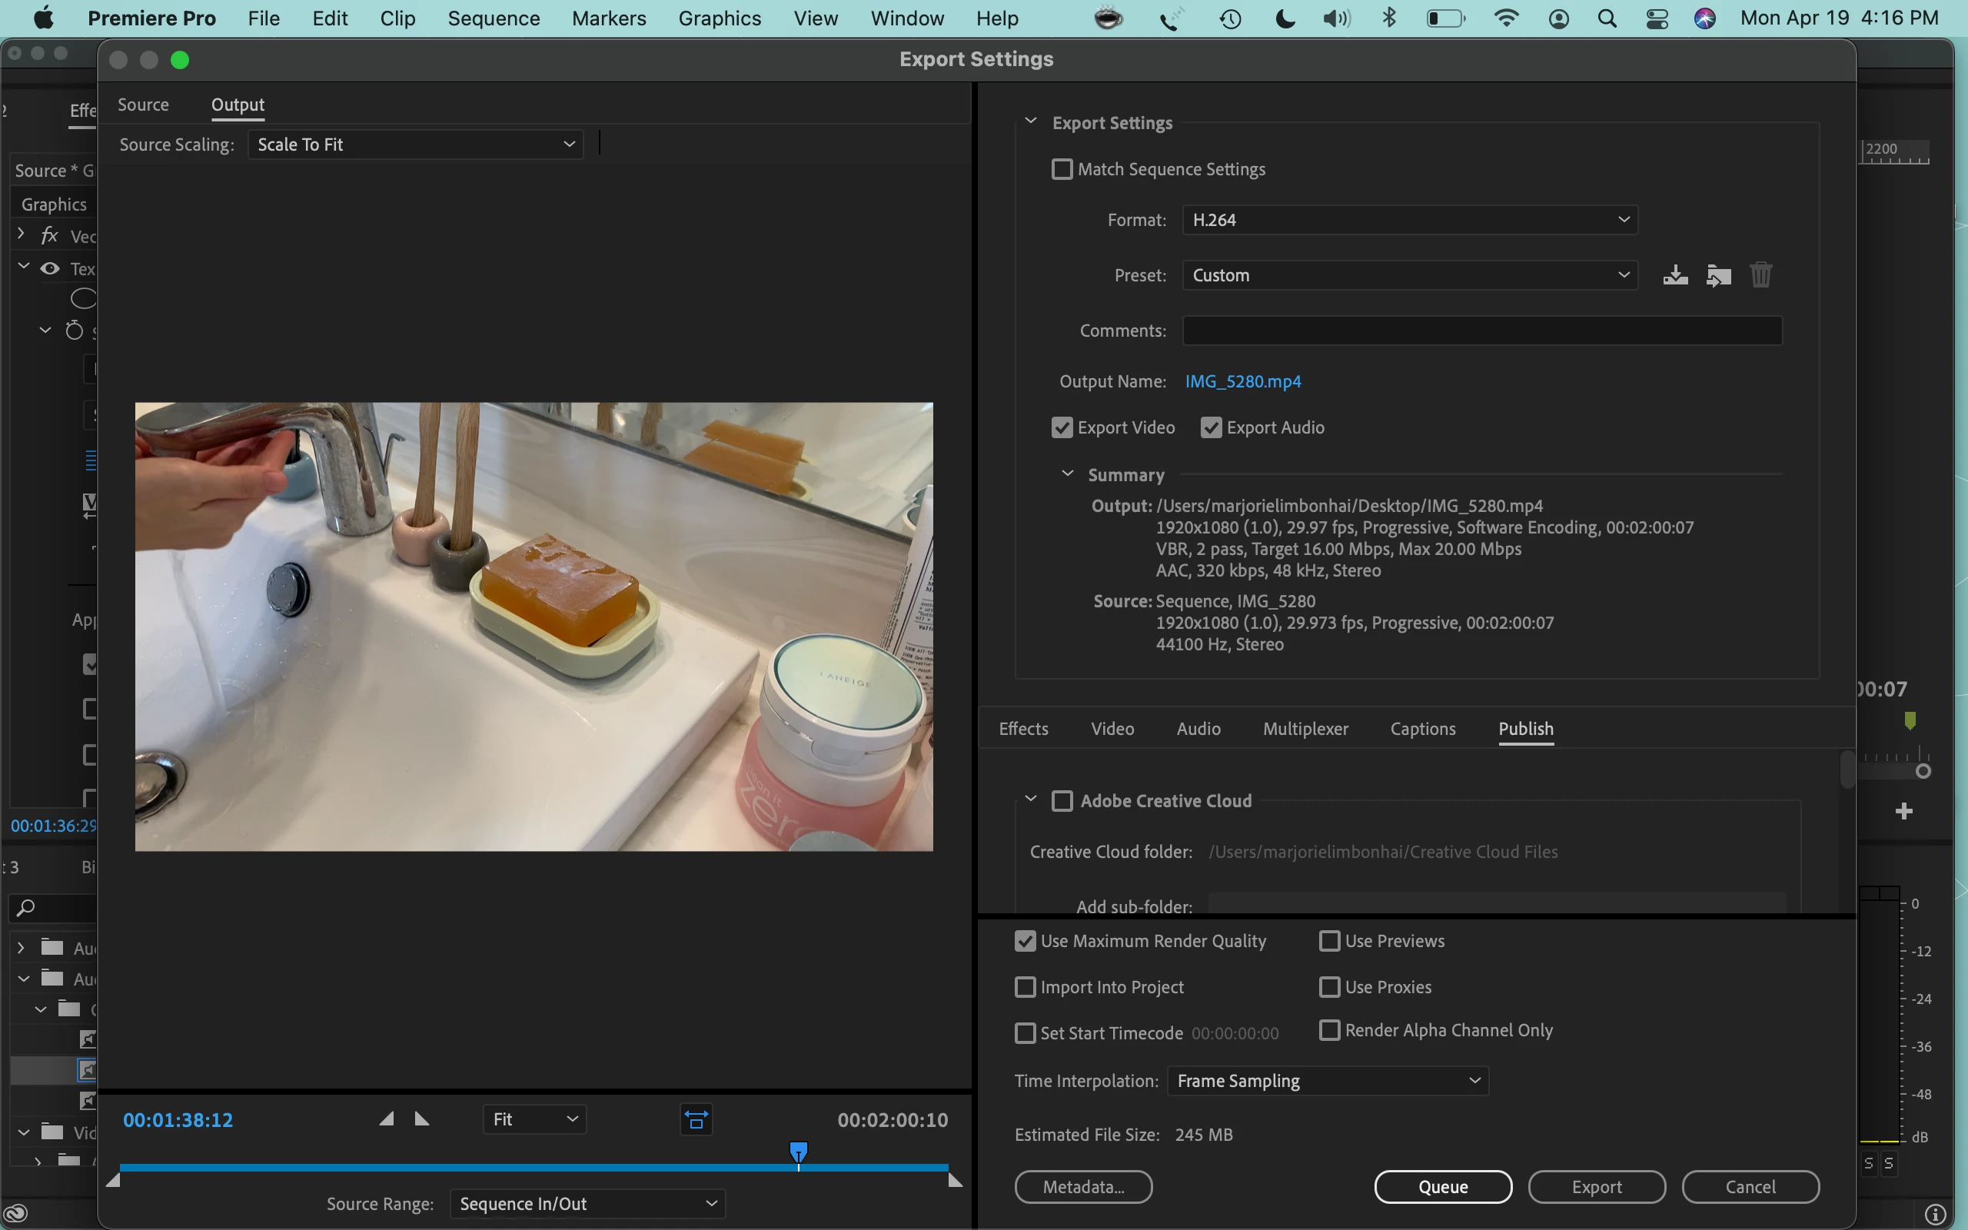The height and width of the screenshot is (1230, 1968).
Task: Collapse the Summary section
Action: pos(1068,474)
